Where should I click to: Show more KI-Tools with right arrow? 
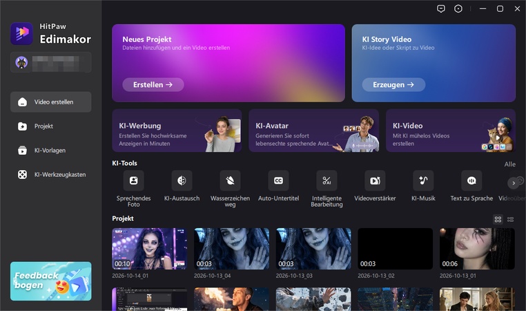click(x=514, y=183)
